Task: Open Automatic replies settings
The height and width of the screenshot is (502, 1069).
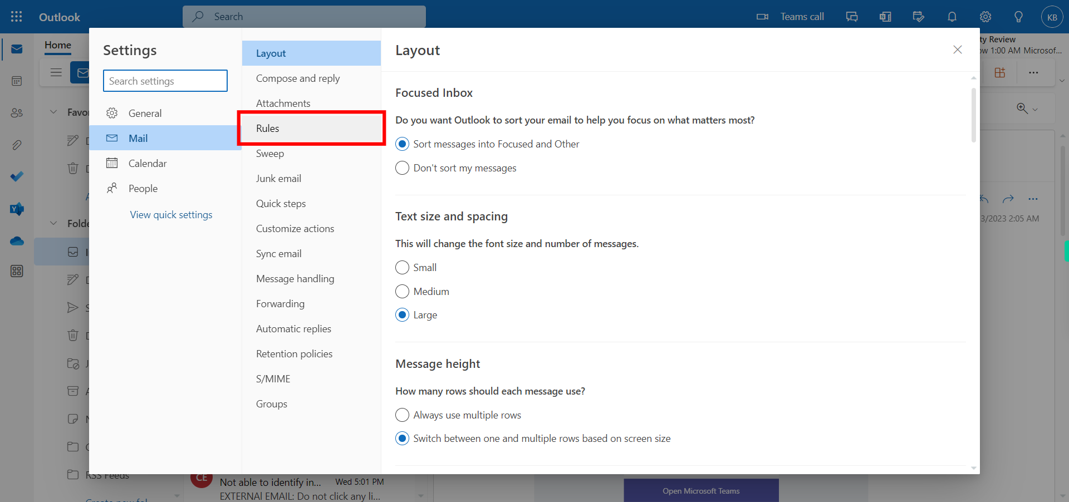Action: (x=311, y=329)
